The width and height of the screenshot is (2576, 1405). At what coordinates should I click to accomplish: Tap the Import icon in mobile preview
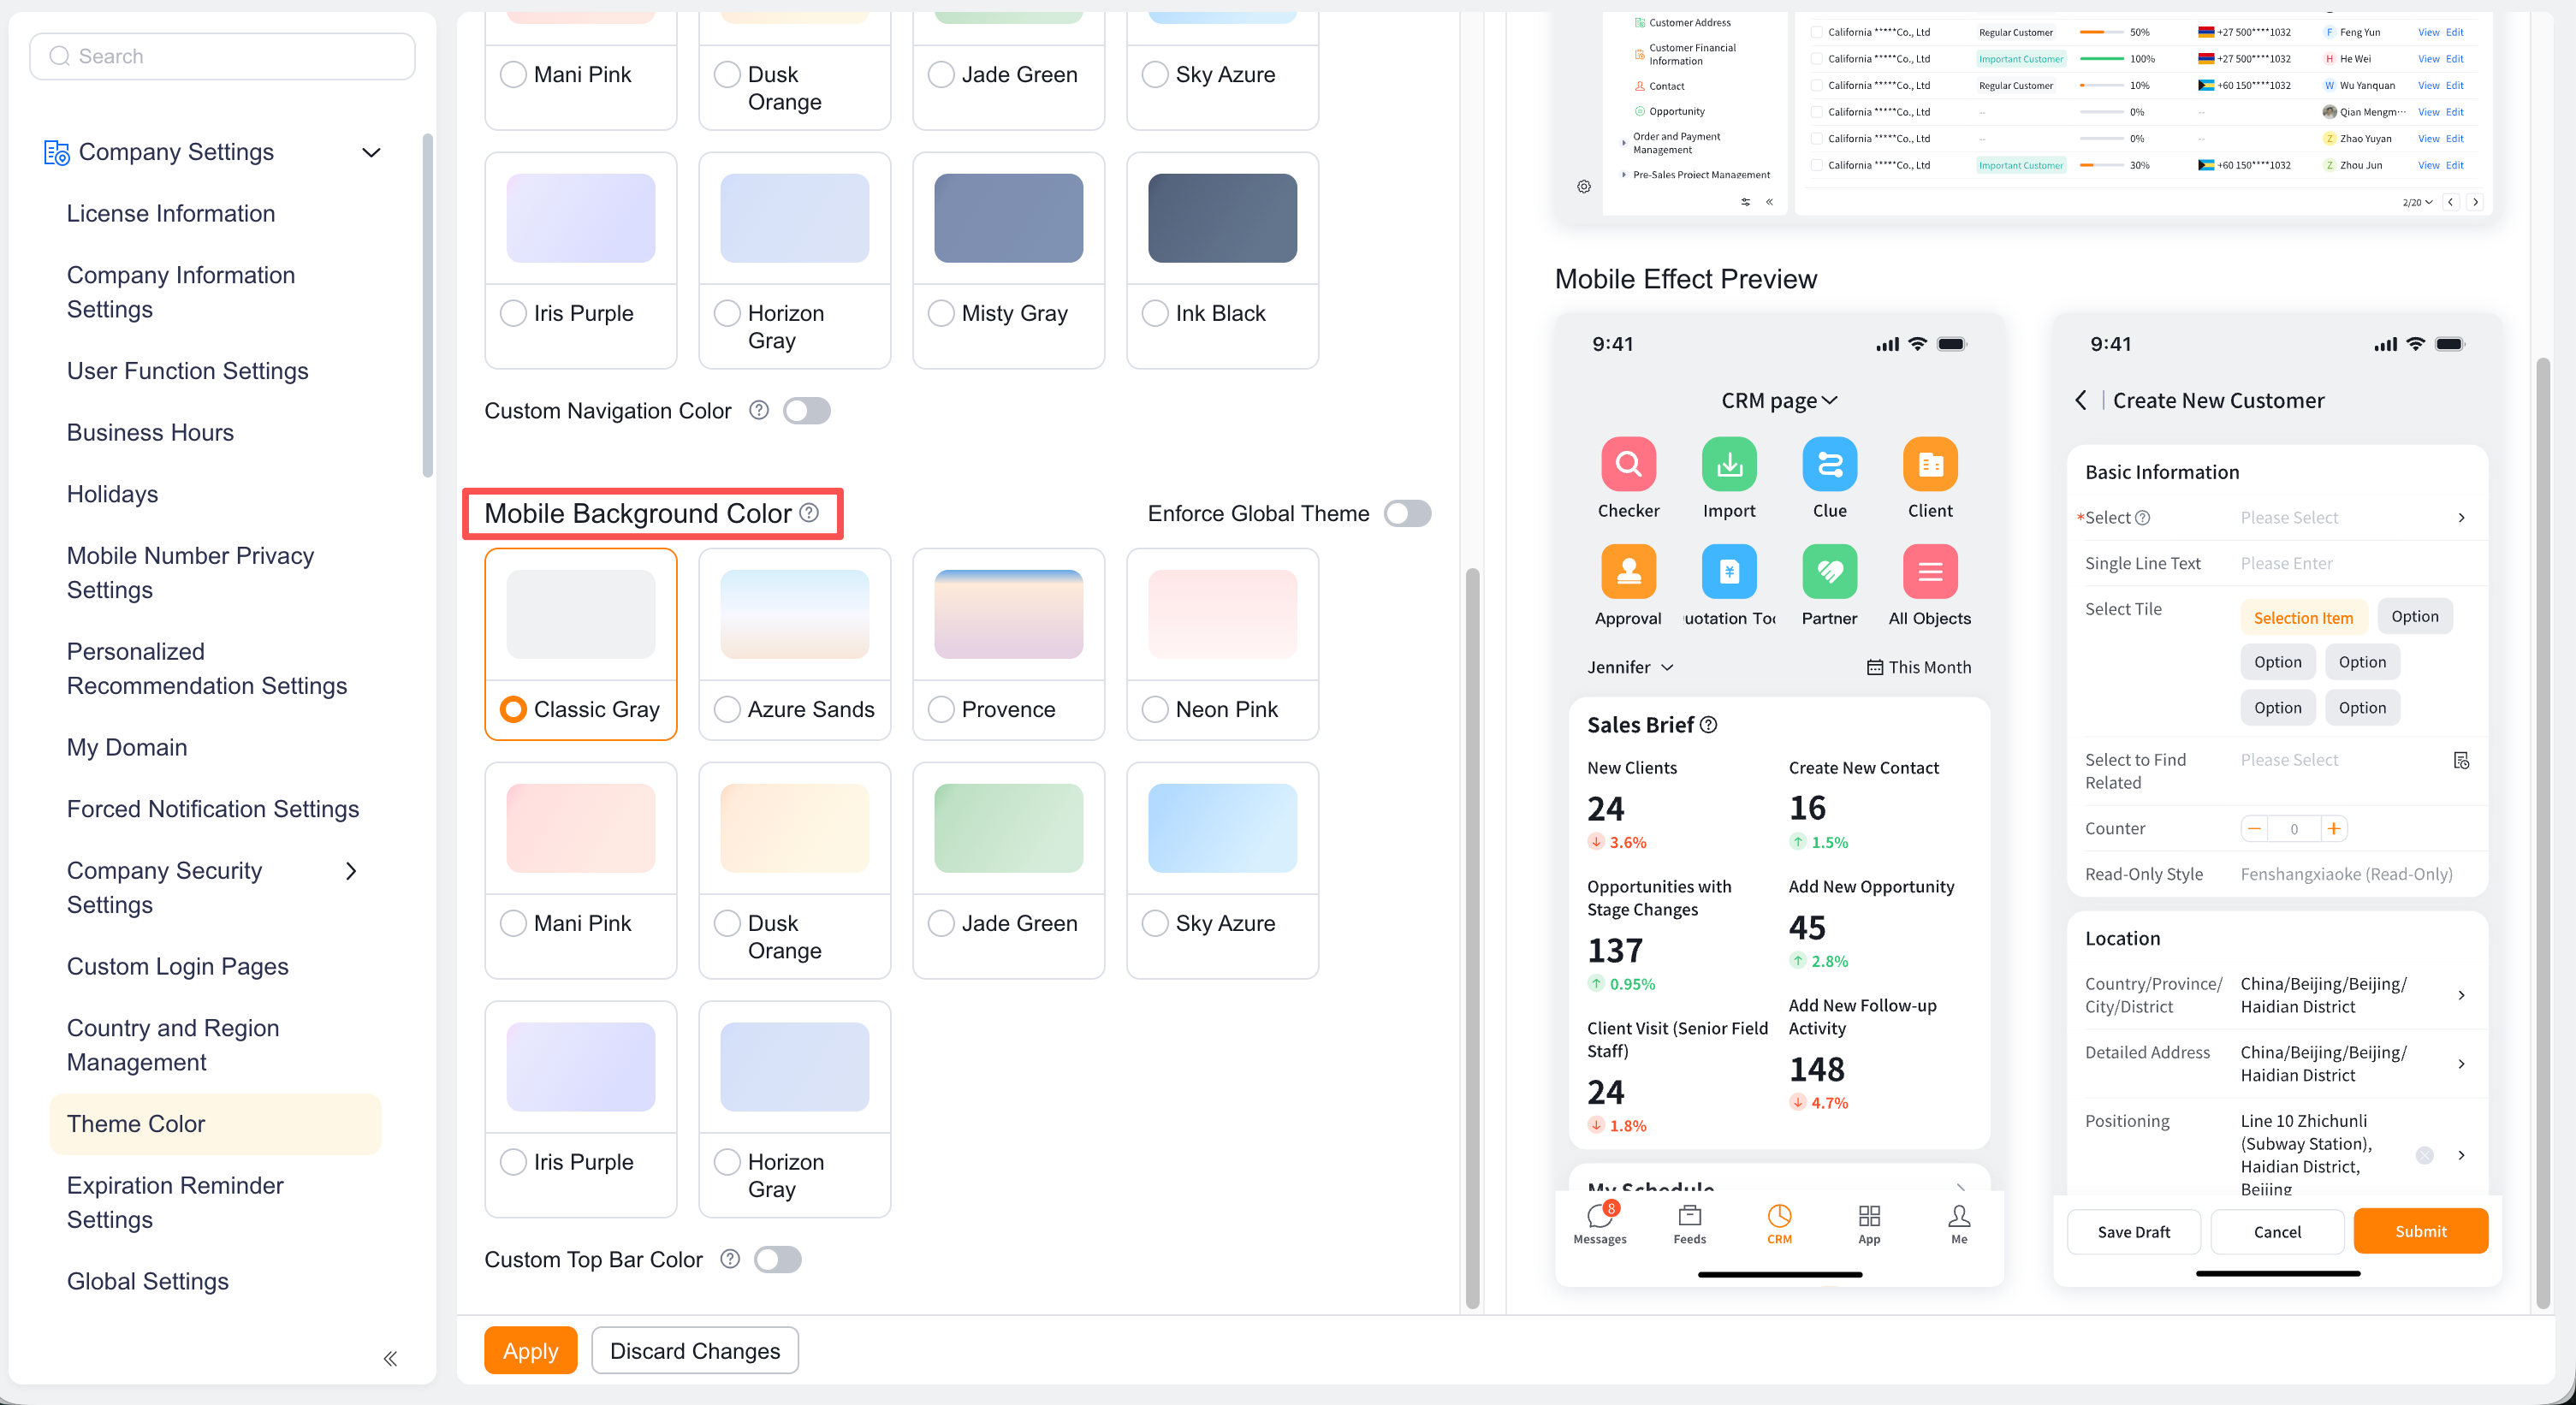pos(1729,464)
